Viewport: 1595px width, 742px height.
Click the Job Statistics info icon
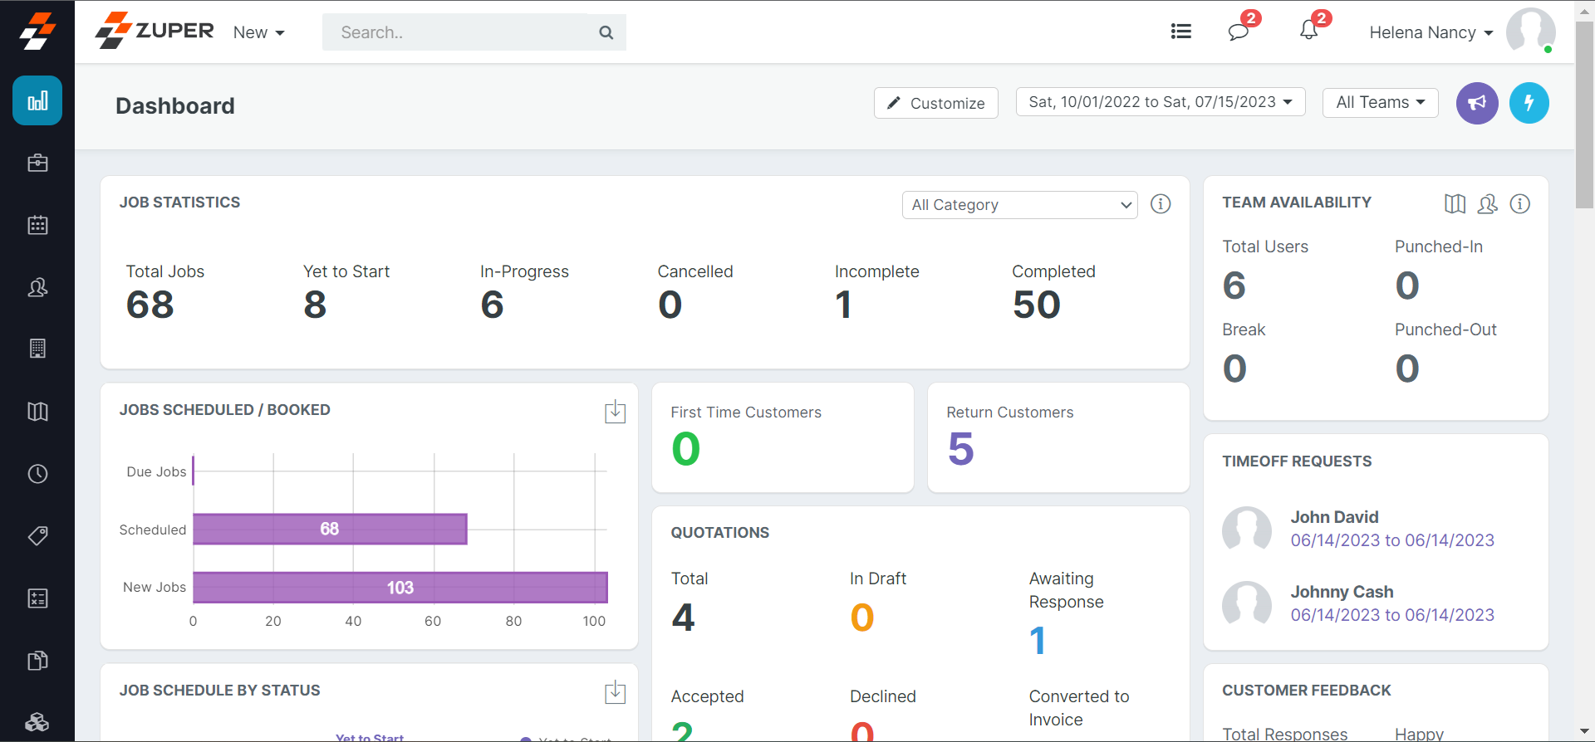point(1161,204)
